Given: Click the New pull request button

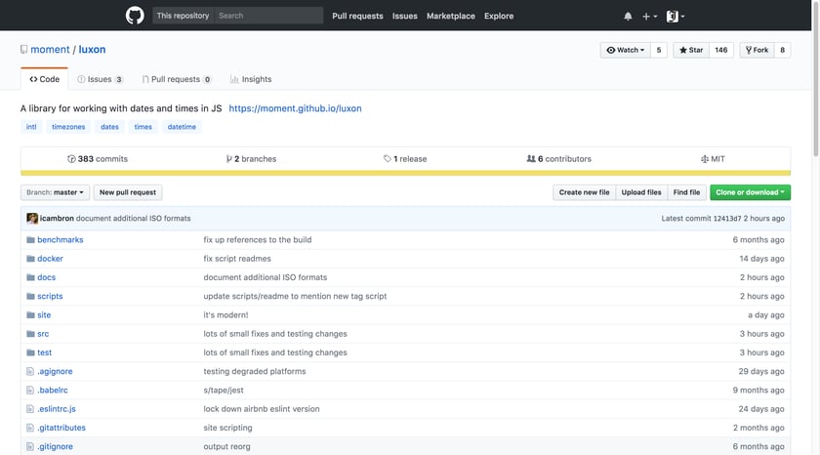Looking at the screenshot, I should [128, 192].
